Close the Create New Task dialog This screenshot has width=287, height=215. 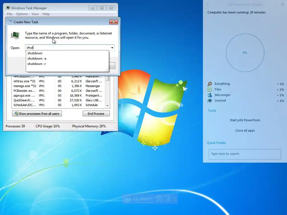click(114, 22)
